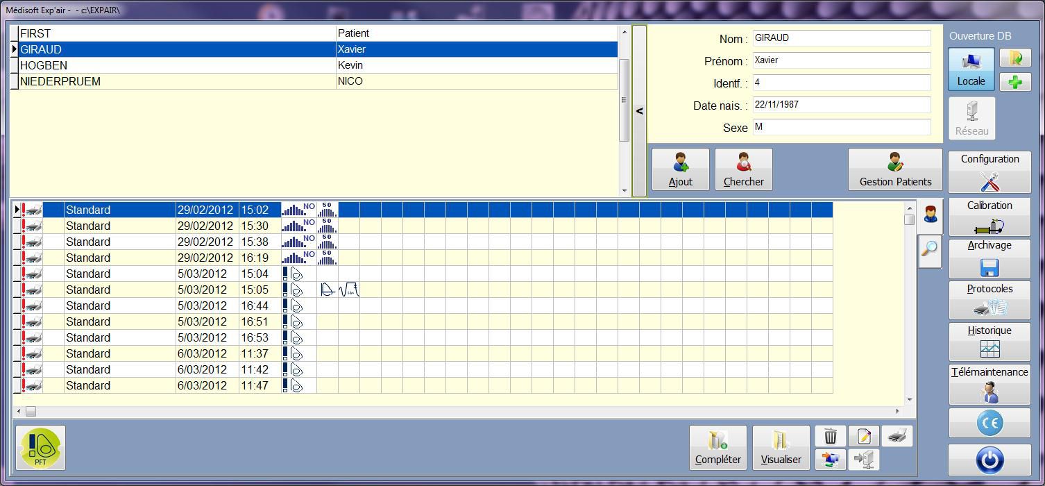Click the edit note pencil icon
This screenshot has width=1045, height=486.
pyautogui.click(x=864, y=436)
